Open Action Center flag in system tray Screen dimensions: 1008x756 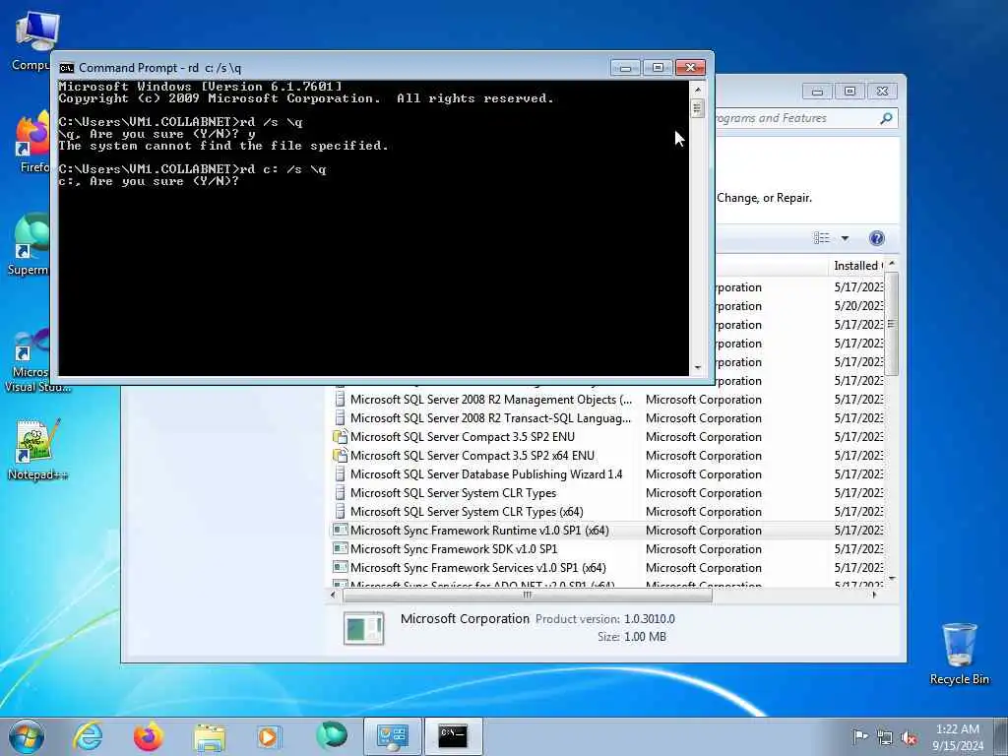point(859,736)
